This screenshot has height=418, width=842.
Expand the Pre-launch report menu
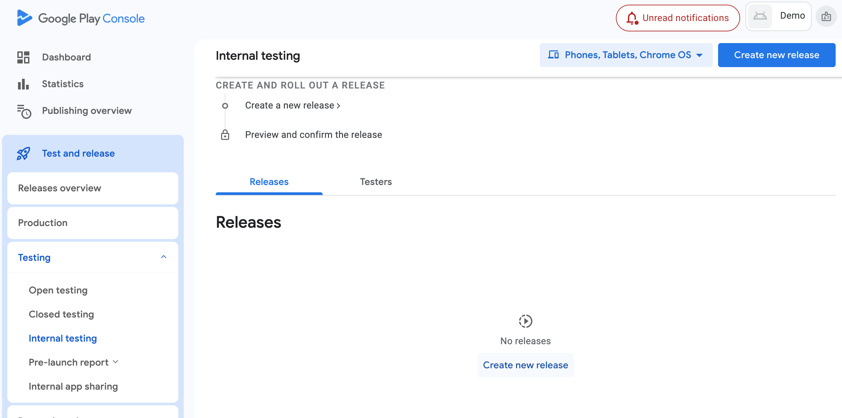tap(116, 362)
